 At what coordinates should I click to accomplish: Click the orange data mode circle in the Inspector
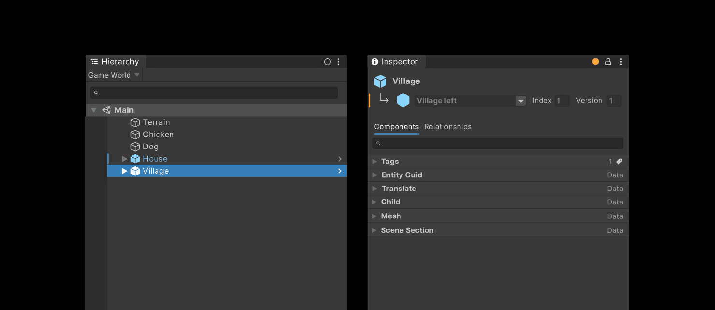tap(595, 61)
